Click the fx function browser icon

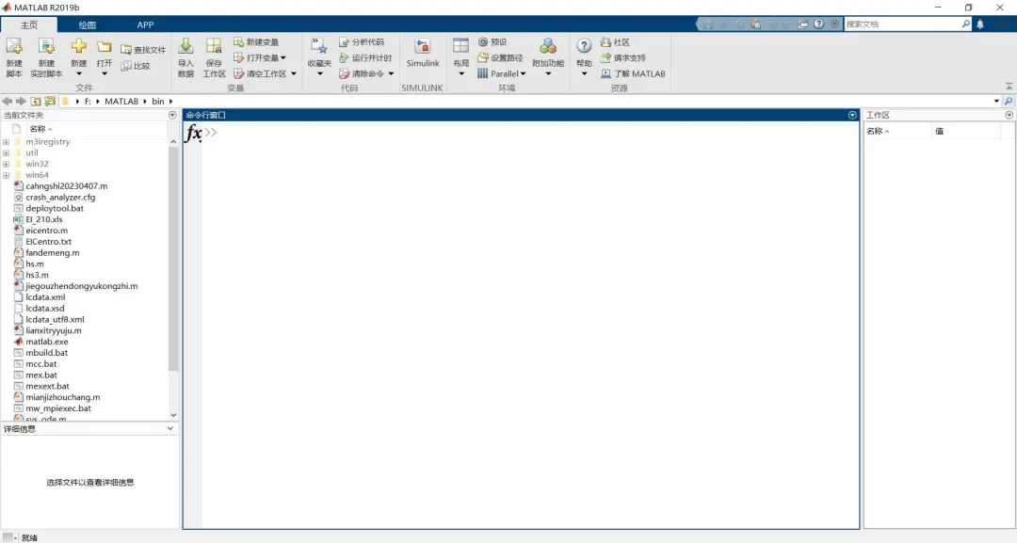coord(193,133)
